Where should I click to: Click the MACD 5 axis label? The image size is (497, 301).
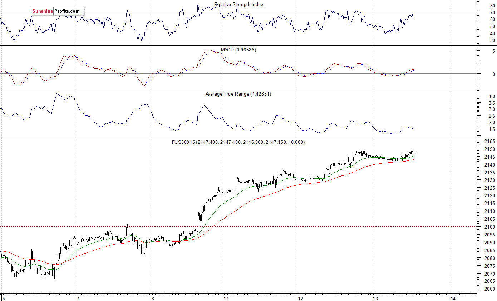click(494, 51)
